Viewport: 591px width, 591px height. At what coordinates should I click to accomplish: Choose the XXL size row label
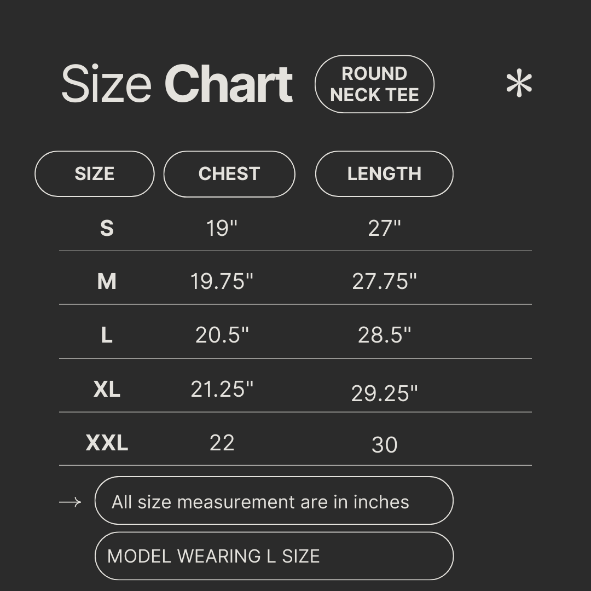pos(107,442)
